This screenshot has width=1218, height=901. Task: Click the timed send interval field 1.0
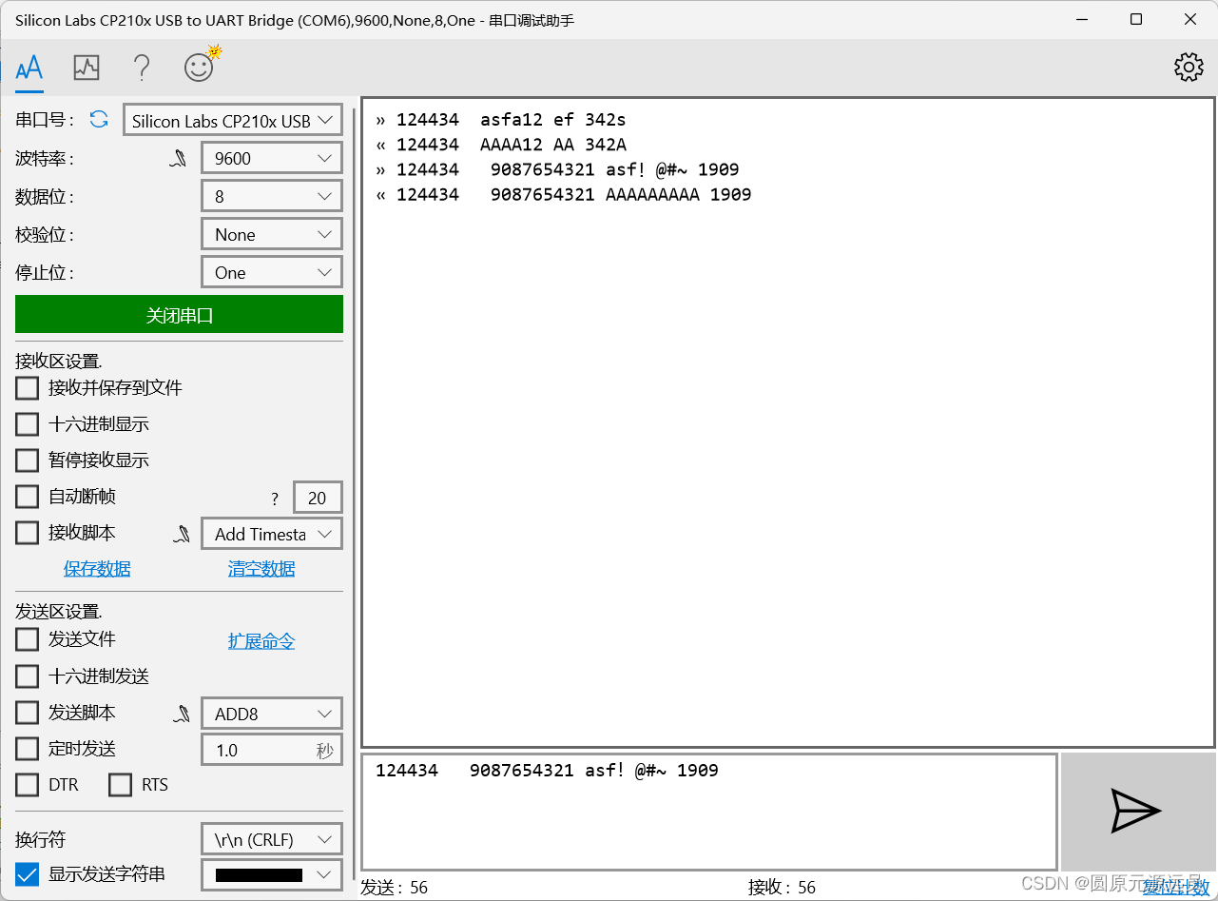click(272, 750)
